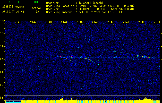Click the Receiving Location Ogaki, Gifu value
162x103 pixels.
click(x=106, y=6)
